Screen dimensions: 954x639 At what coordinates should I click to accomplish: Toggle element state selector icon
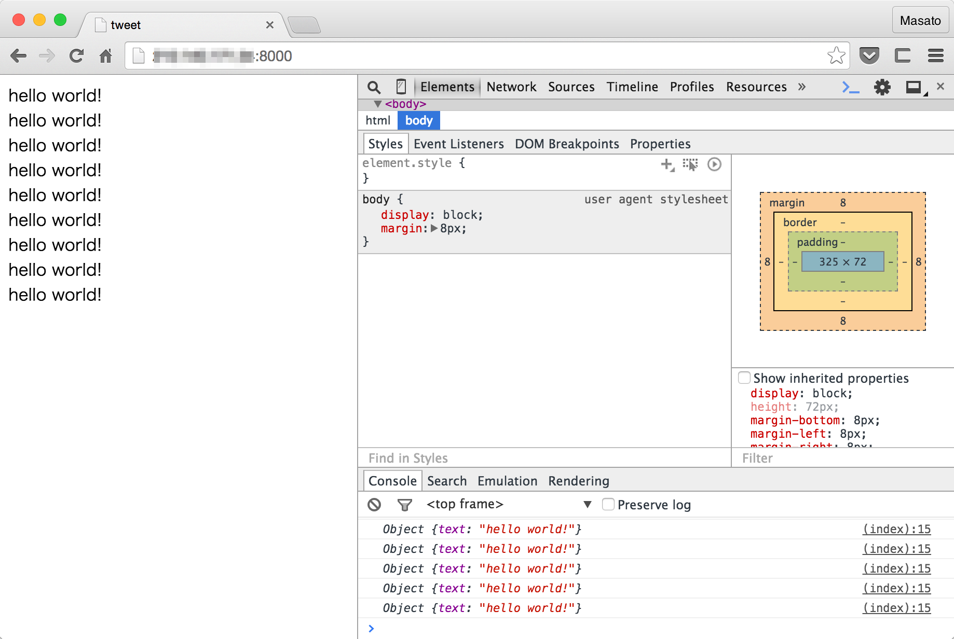tap(690, 164)
